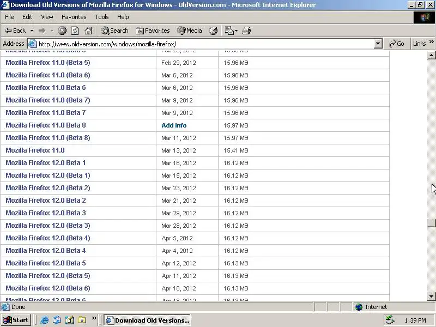Open Mozilla Firefox 11.0 (Beta 5) link
The width and height of the screenshot is (436, 327).
point(48,63)
